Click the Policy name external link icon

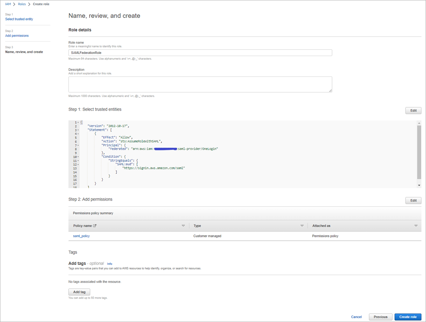click(95, 226)
